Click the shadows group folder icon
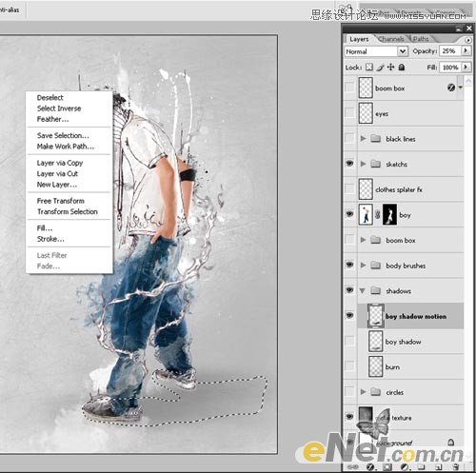The image size is (476, 473). (x=376, y=290)
